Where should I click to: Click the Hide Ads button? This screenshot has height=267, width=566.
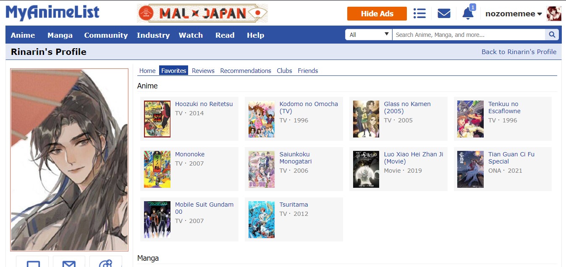pos(377,13)
